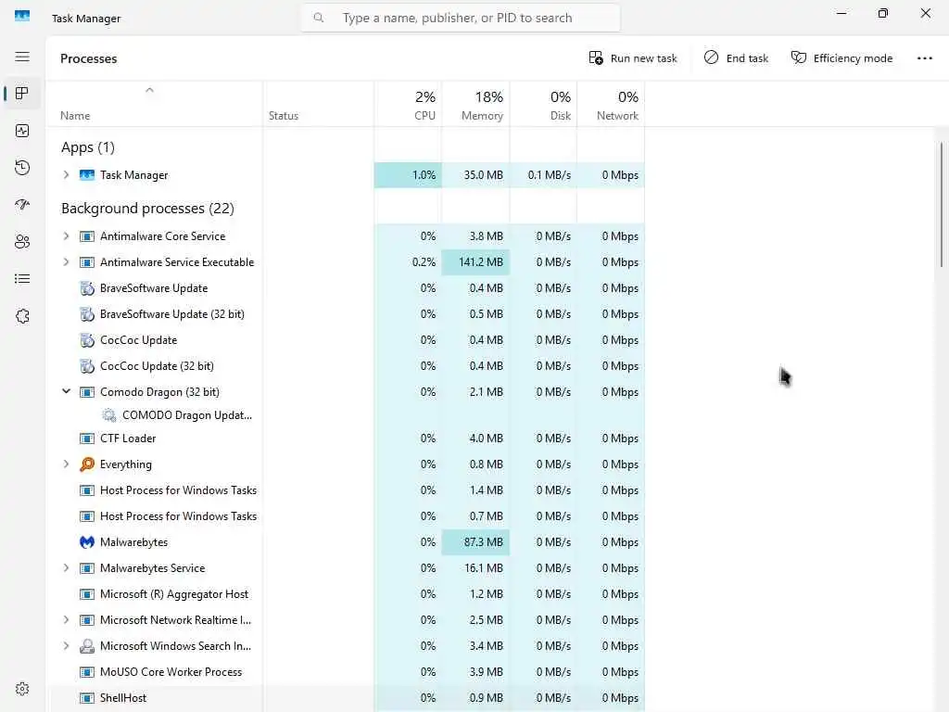Click the Malwarebytes process icon
The height and width of the screenshot is (712, 949).
click(87, 541)
